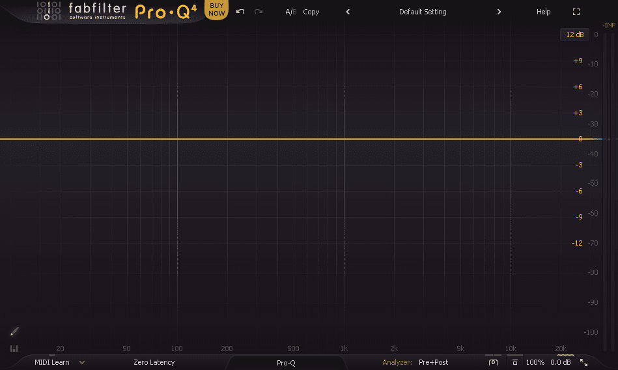Screen dimensions: 618x370
Task: Open the Default Setting preset menu
Action: [423, 12]
